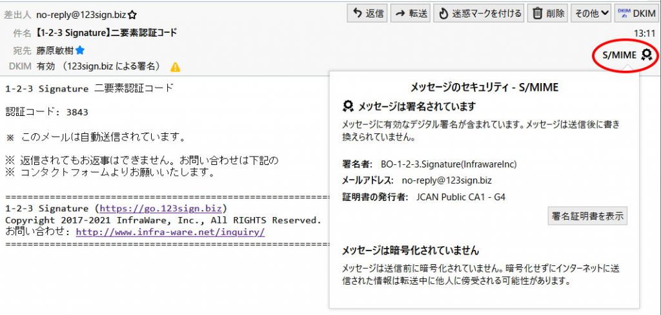Image resolution: width=661 pixels, height=315 pixels.
Task: Click the 認証コード: 3843 line
Action: pyautogui.click(x=46, y=112)
